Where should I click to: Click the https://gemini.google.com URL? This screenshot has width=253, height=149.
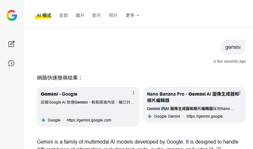(x=89, y=120)
